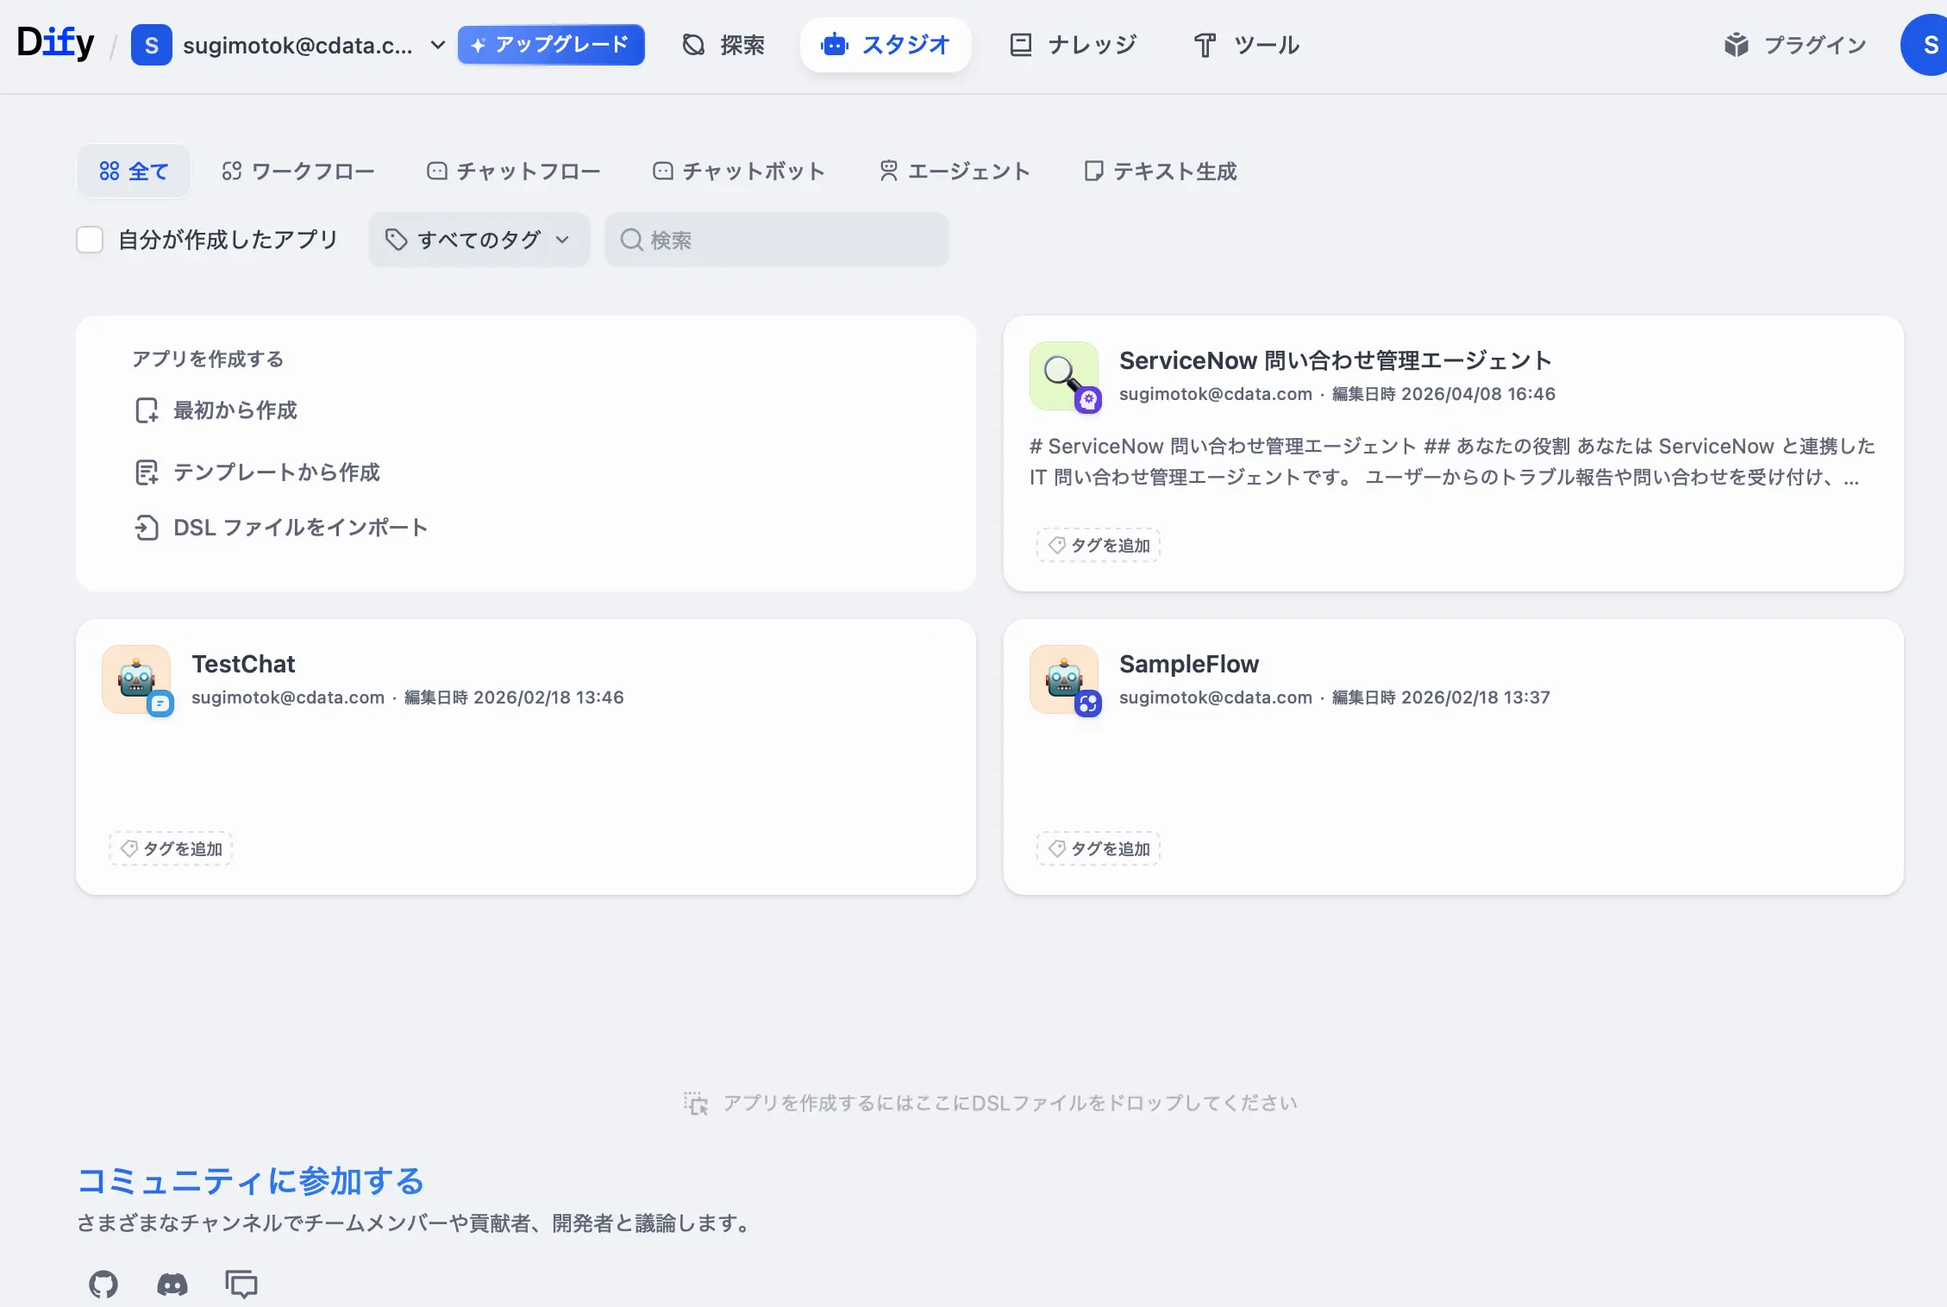Screen dimensions: 1947x1307
Task: Click the アップグレード upgrade button
Action: tap(551, 45)
